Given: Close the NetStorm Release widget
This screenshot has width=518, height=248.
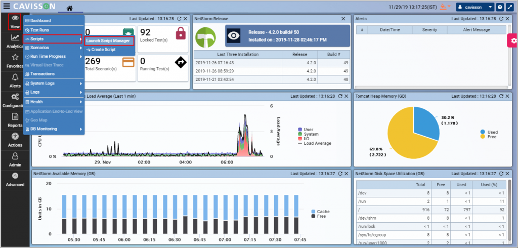Looking at the screenshot, I should (343, 19).
